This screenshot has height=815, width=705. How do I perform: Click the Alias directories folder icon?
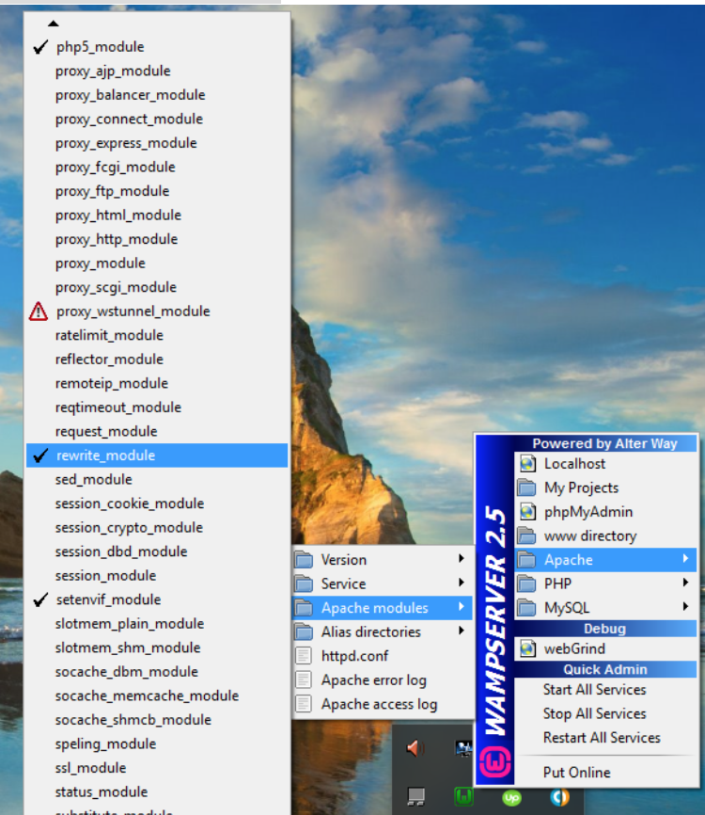pyautogui.click(x=304, y=631)
